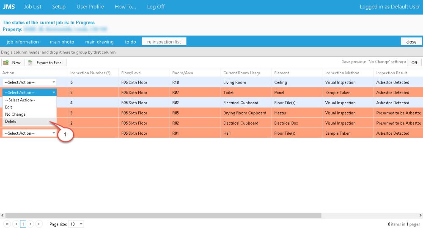Sort by Current Room Usage column header
This screenshot has width=423, height=228.
[x=242, y=73]
